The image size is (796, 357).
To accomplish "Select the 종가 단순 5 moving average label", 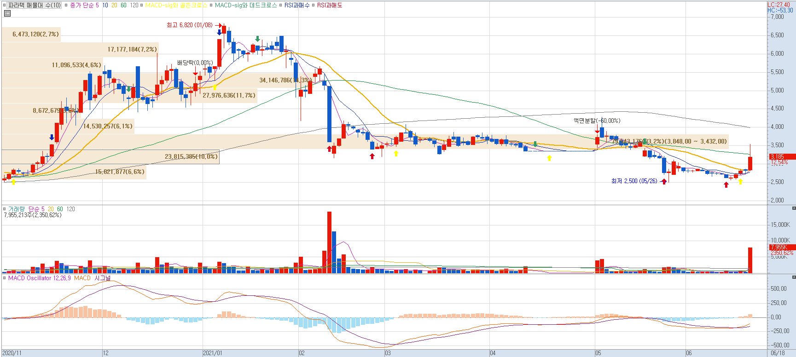I will [84, 5].
